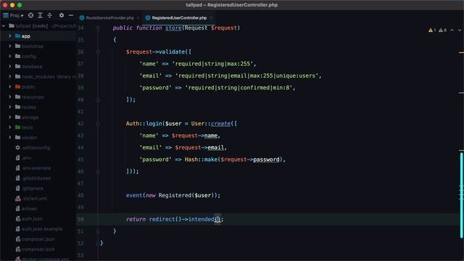The image size is (464, 261).
Task: Expand the bootstrap folder
Action: (x=9, y=46)
